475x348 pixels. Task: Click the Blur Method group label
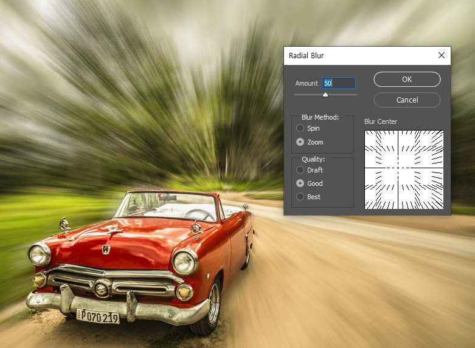coord(320,117)
